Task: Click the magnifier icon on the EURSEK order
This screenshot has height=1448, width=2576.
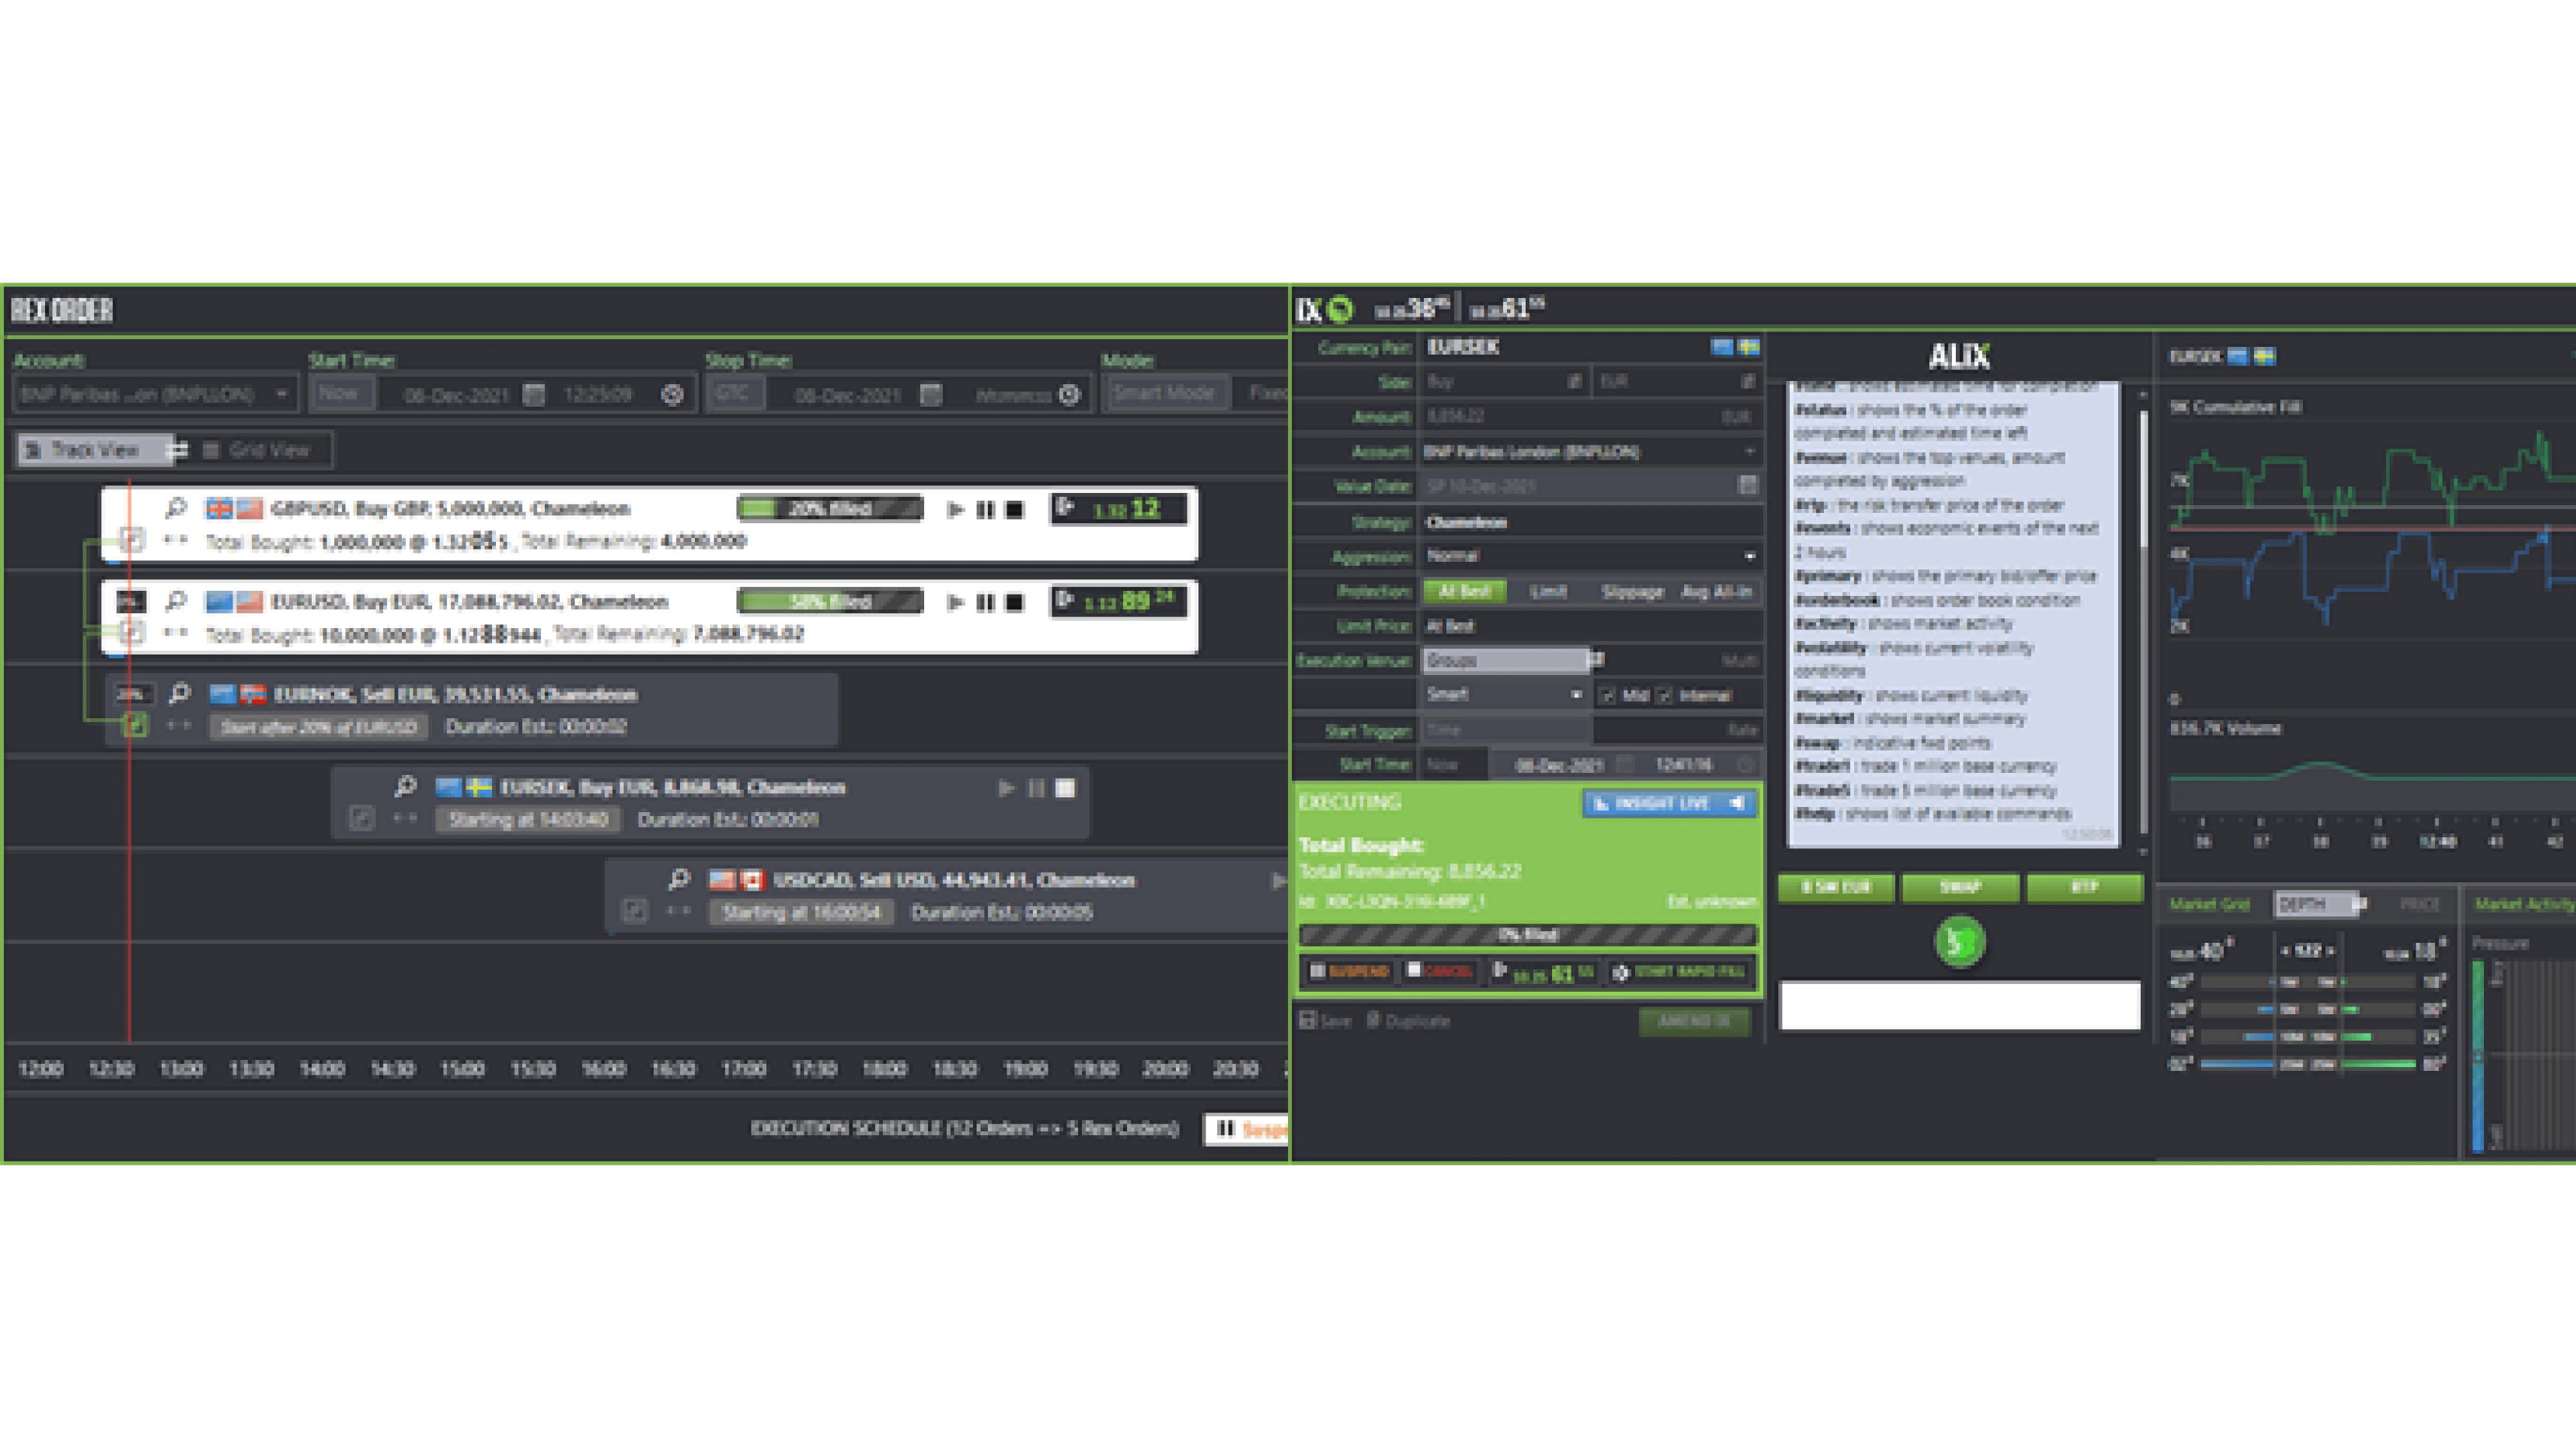Action: tap(405, 788)
